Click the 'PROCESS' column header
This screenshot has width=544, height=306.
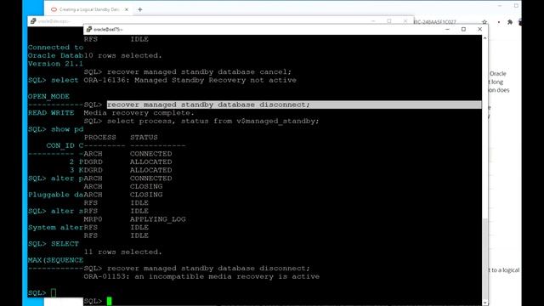[100, 138]
